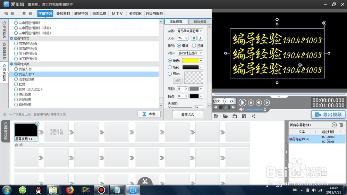Screen dimensions: 347x195
Task: Open the 转场特效 transitions tab
Action: pyautogui.click(x=81, y=14)
